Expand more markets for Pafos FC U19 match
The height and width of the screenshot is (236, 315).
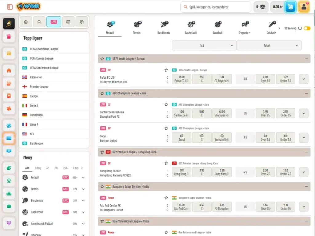click(304, 79)
